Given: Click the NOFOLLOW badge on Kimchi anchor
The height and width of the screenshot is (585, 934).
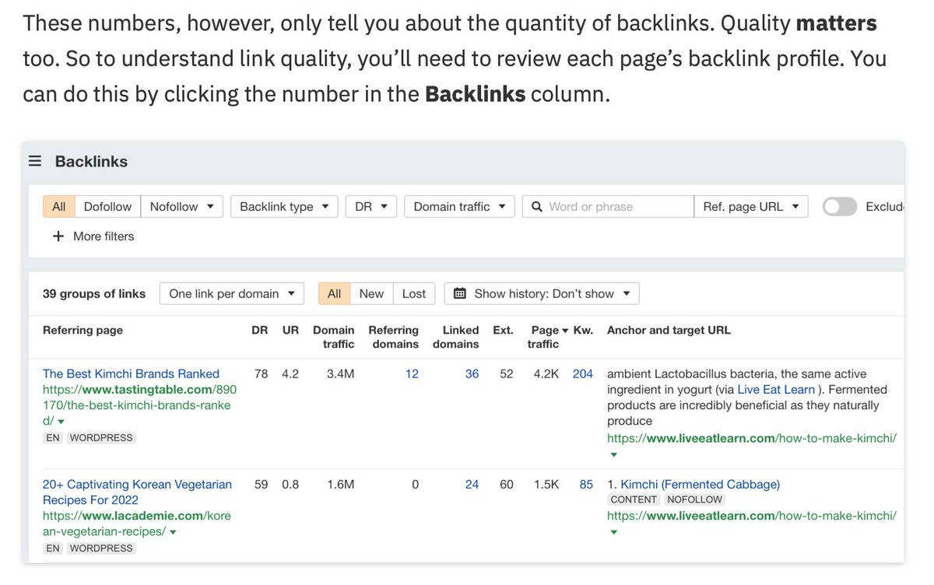Looking at the screenshot, I should [693, 499].
